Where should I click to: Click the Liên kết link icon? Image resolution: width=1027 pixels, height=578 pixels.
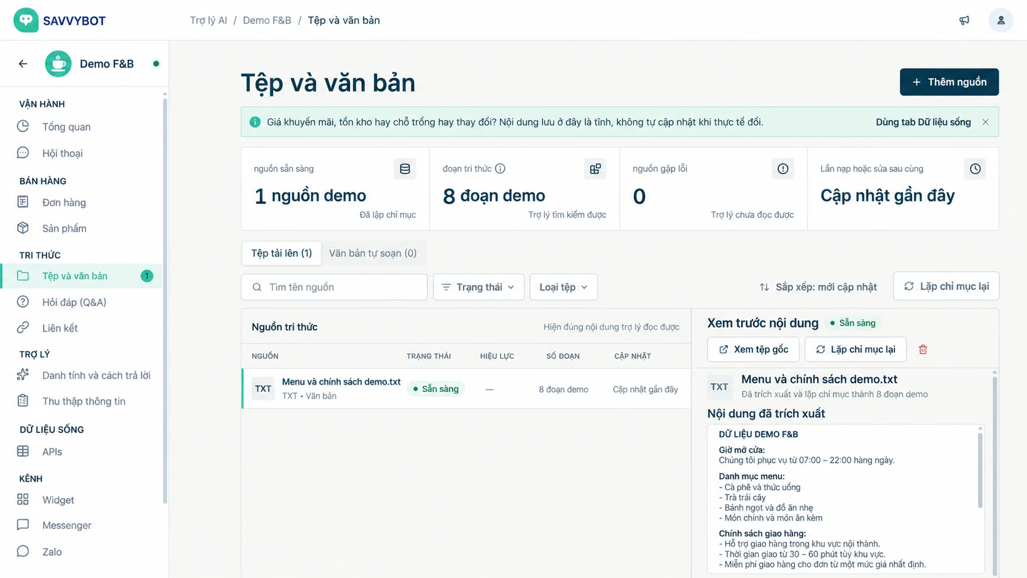pos(23,327)
